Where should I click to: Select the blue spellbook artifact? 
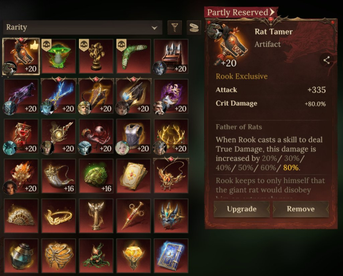pyautogui.click(x=171, y=256)
